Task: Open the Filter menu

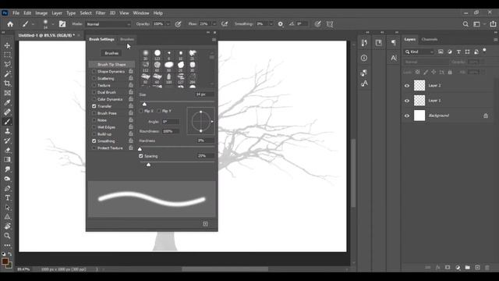Action: (101, 13)
